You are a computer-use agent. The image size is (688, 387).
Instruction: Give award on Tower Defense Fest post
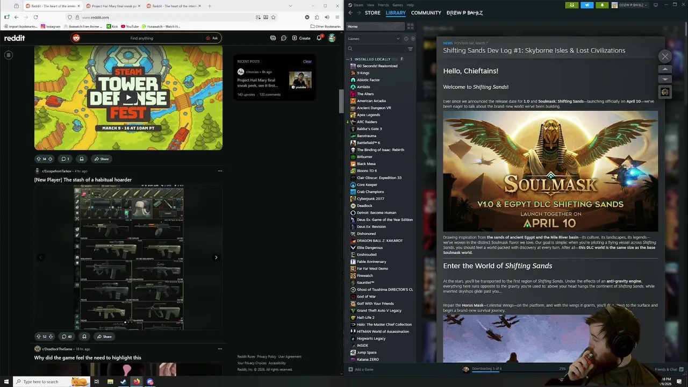(82, 159)
